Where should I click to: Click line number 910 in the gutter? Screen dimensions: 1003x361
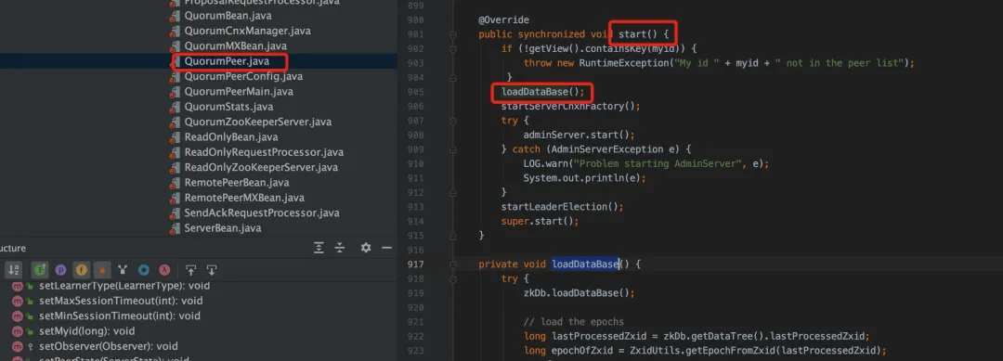click(x=415, y=163)
